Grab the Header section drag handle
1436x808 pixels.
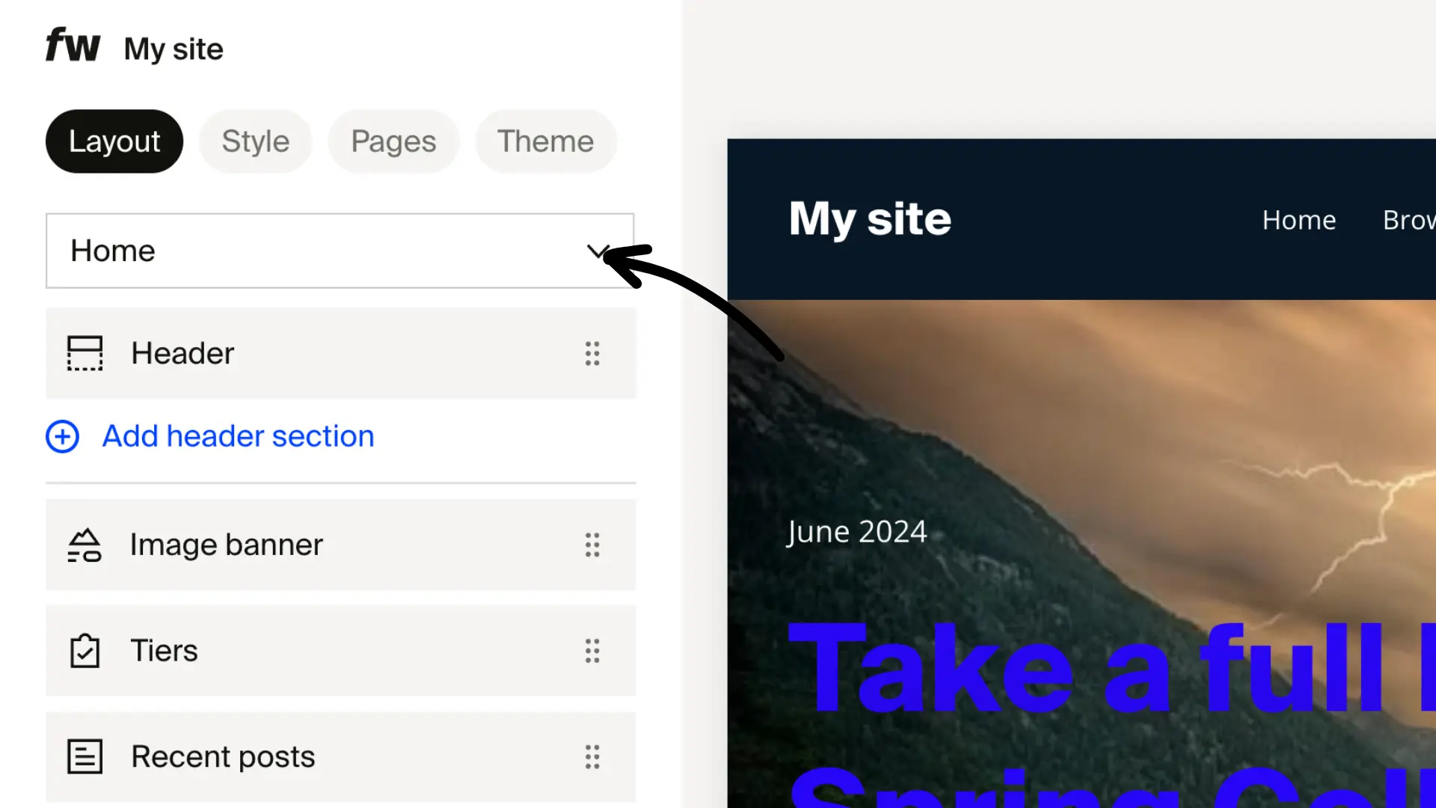592,353
